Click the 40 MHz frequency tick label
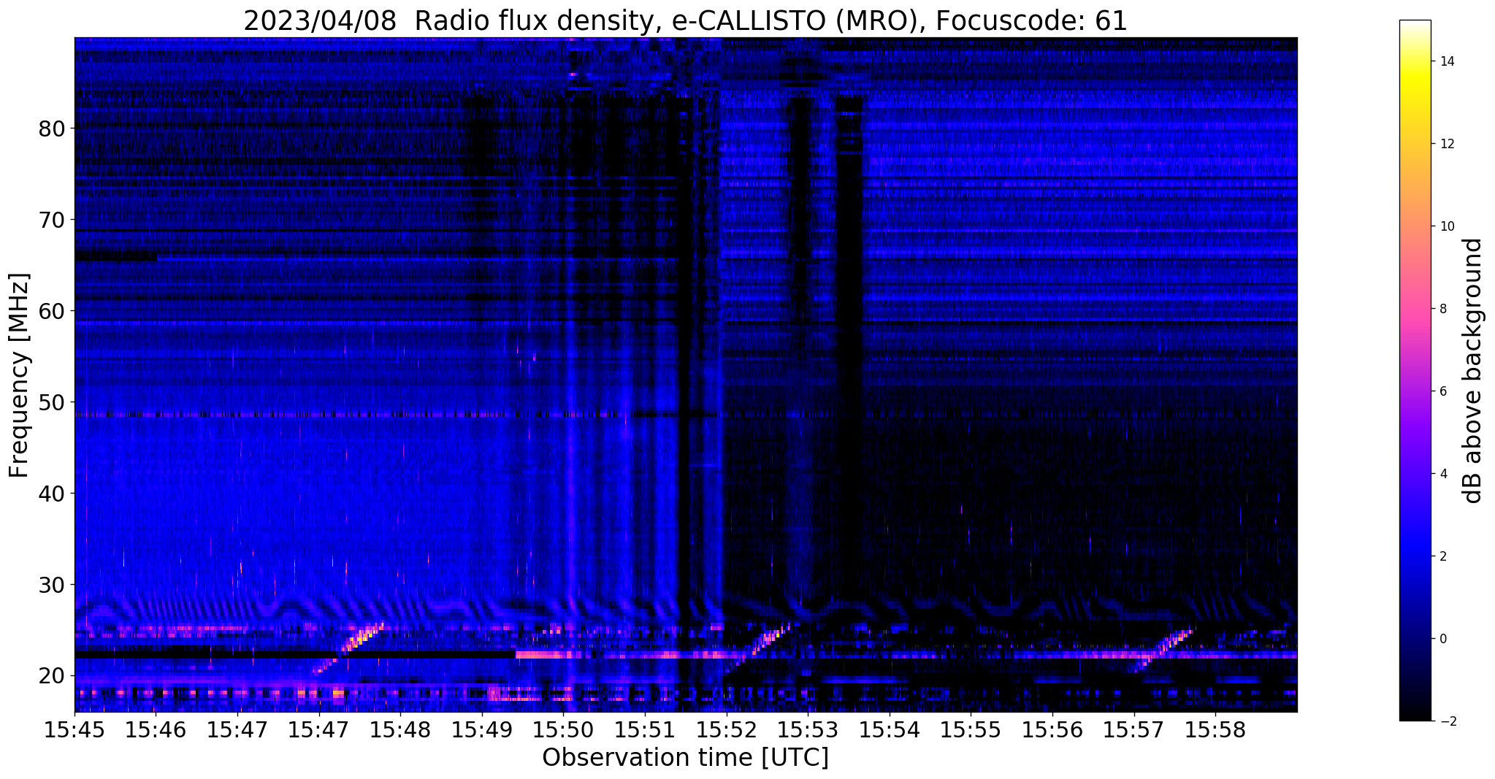This screenshot has height=779, width=1495. (x=52, y=494)
